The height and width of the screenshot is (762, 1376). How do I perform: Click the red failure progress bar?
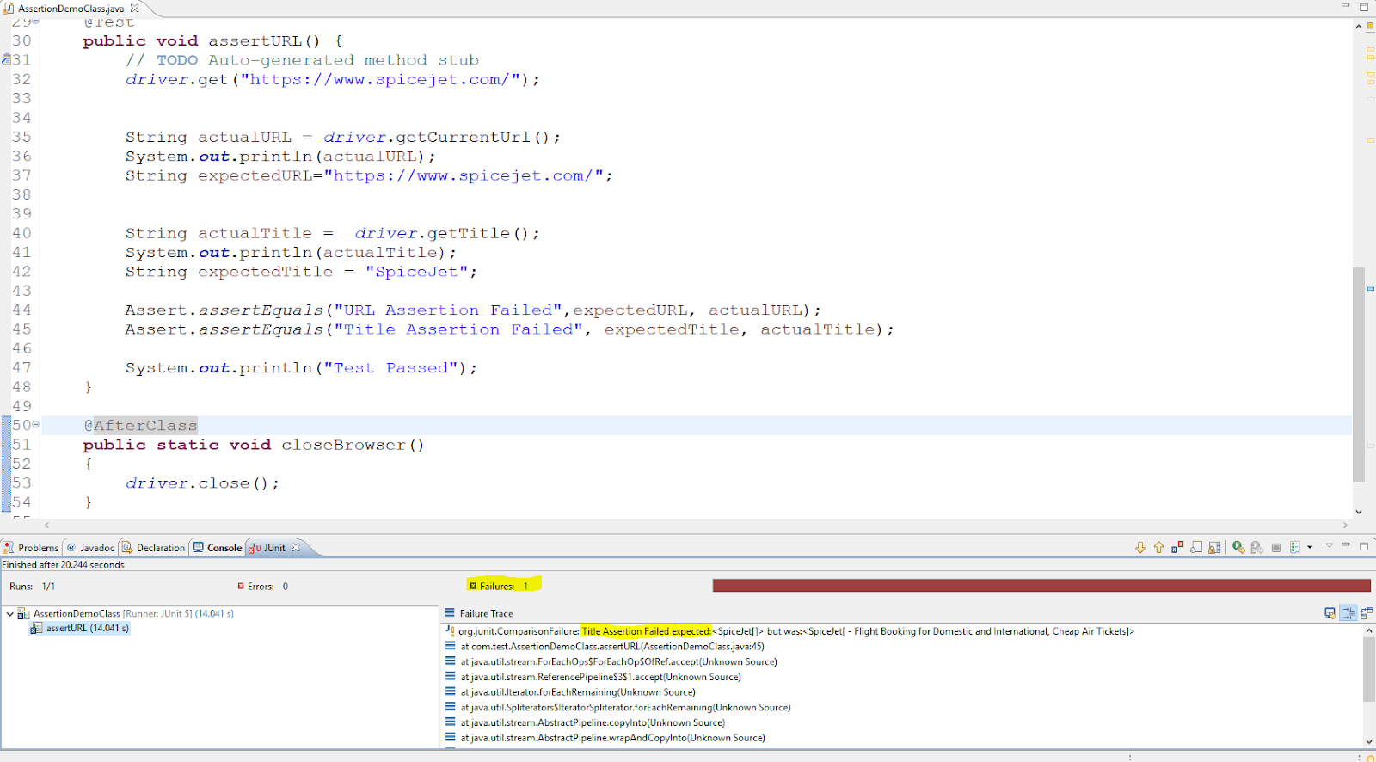(1041, 586)
